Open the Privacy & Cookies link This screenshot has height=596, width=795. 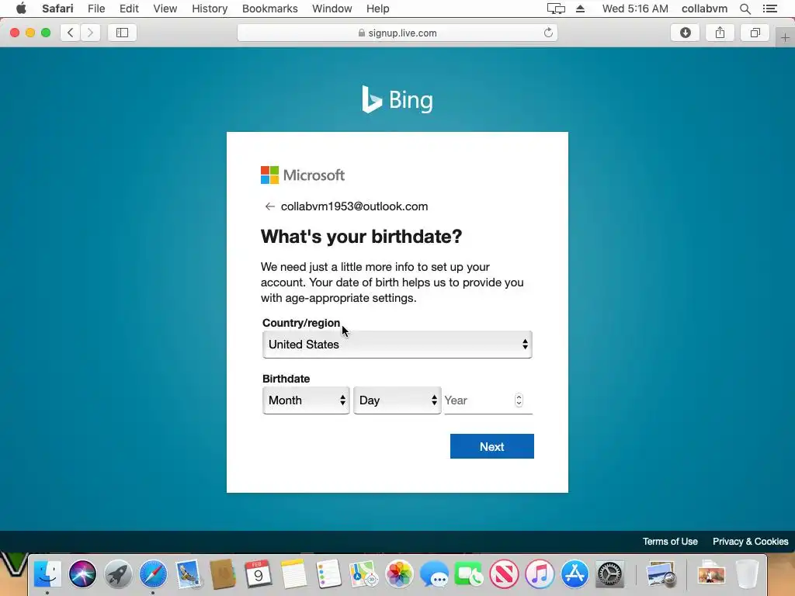(751, 541)
